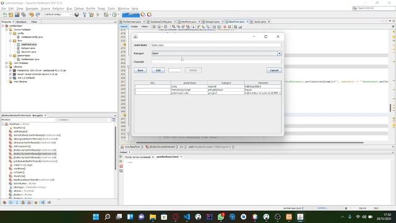Image resolution: width=396 pixels, height=223 pixels.
Task: Toggle the show inner classes Navigator filter
Action: coord(30,203)
